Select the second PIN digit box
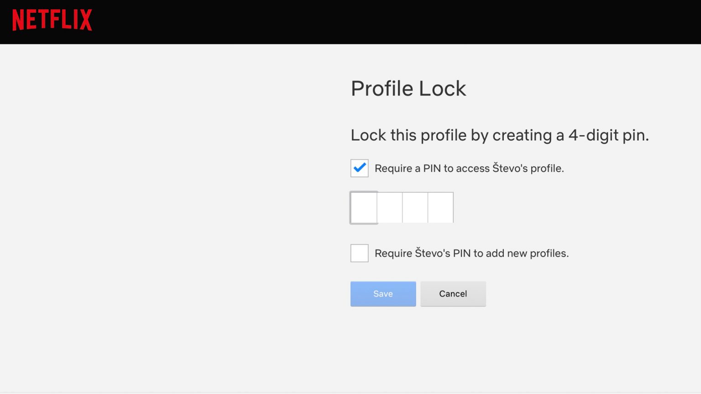Image resolution: width=701 pixels, height=394 pixels. (390, 207)
